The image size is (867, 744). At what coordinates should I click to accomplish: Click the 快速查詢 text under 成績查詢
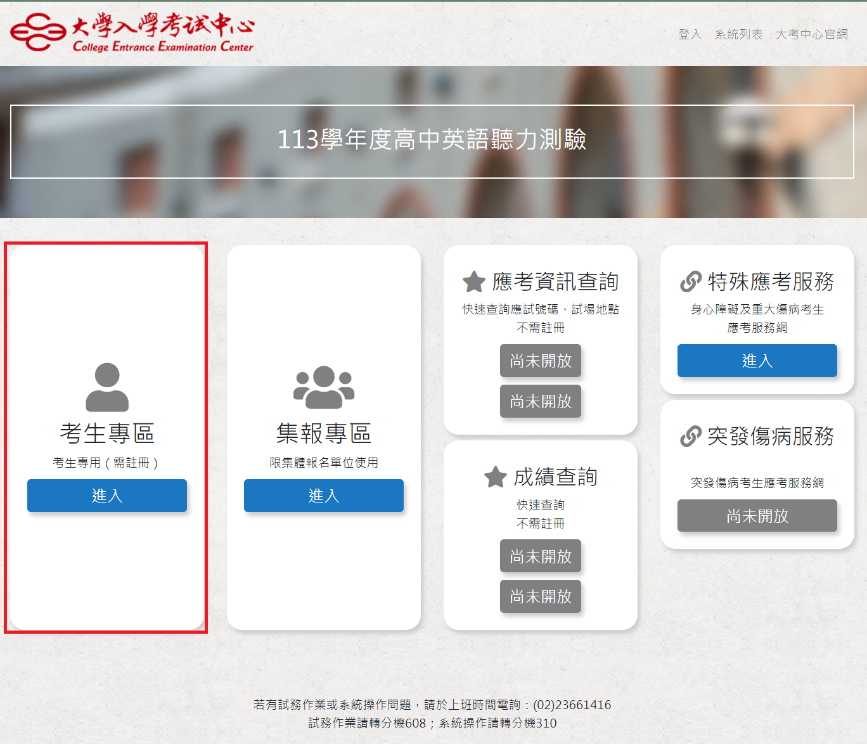coord(541,505)
